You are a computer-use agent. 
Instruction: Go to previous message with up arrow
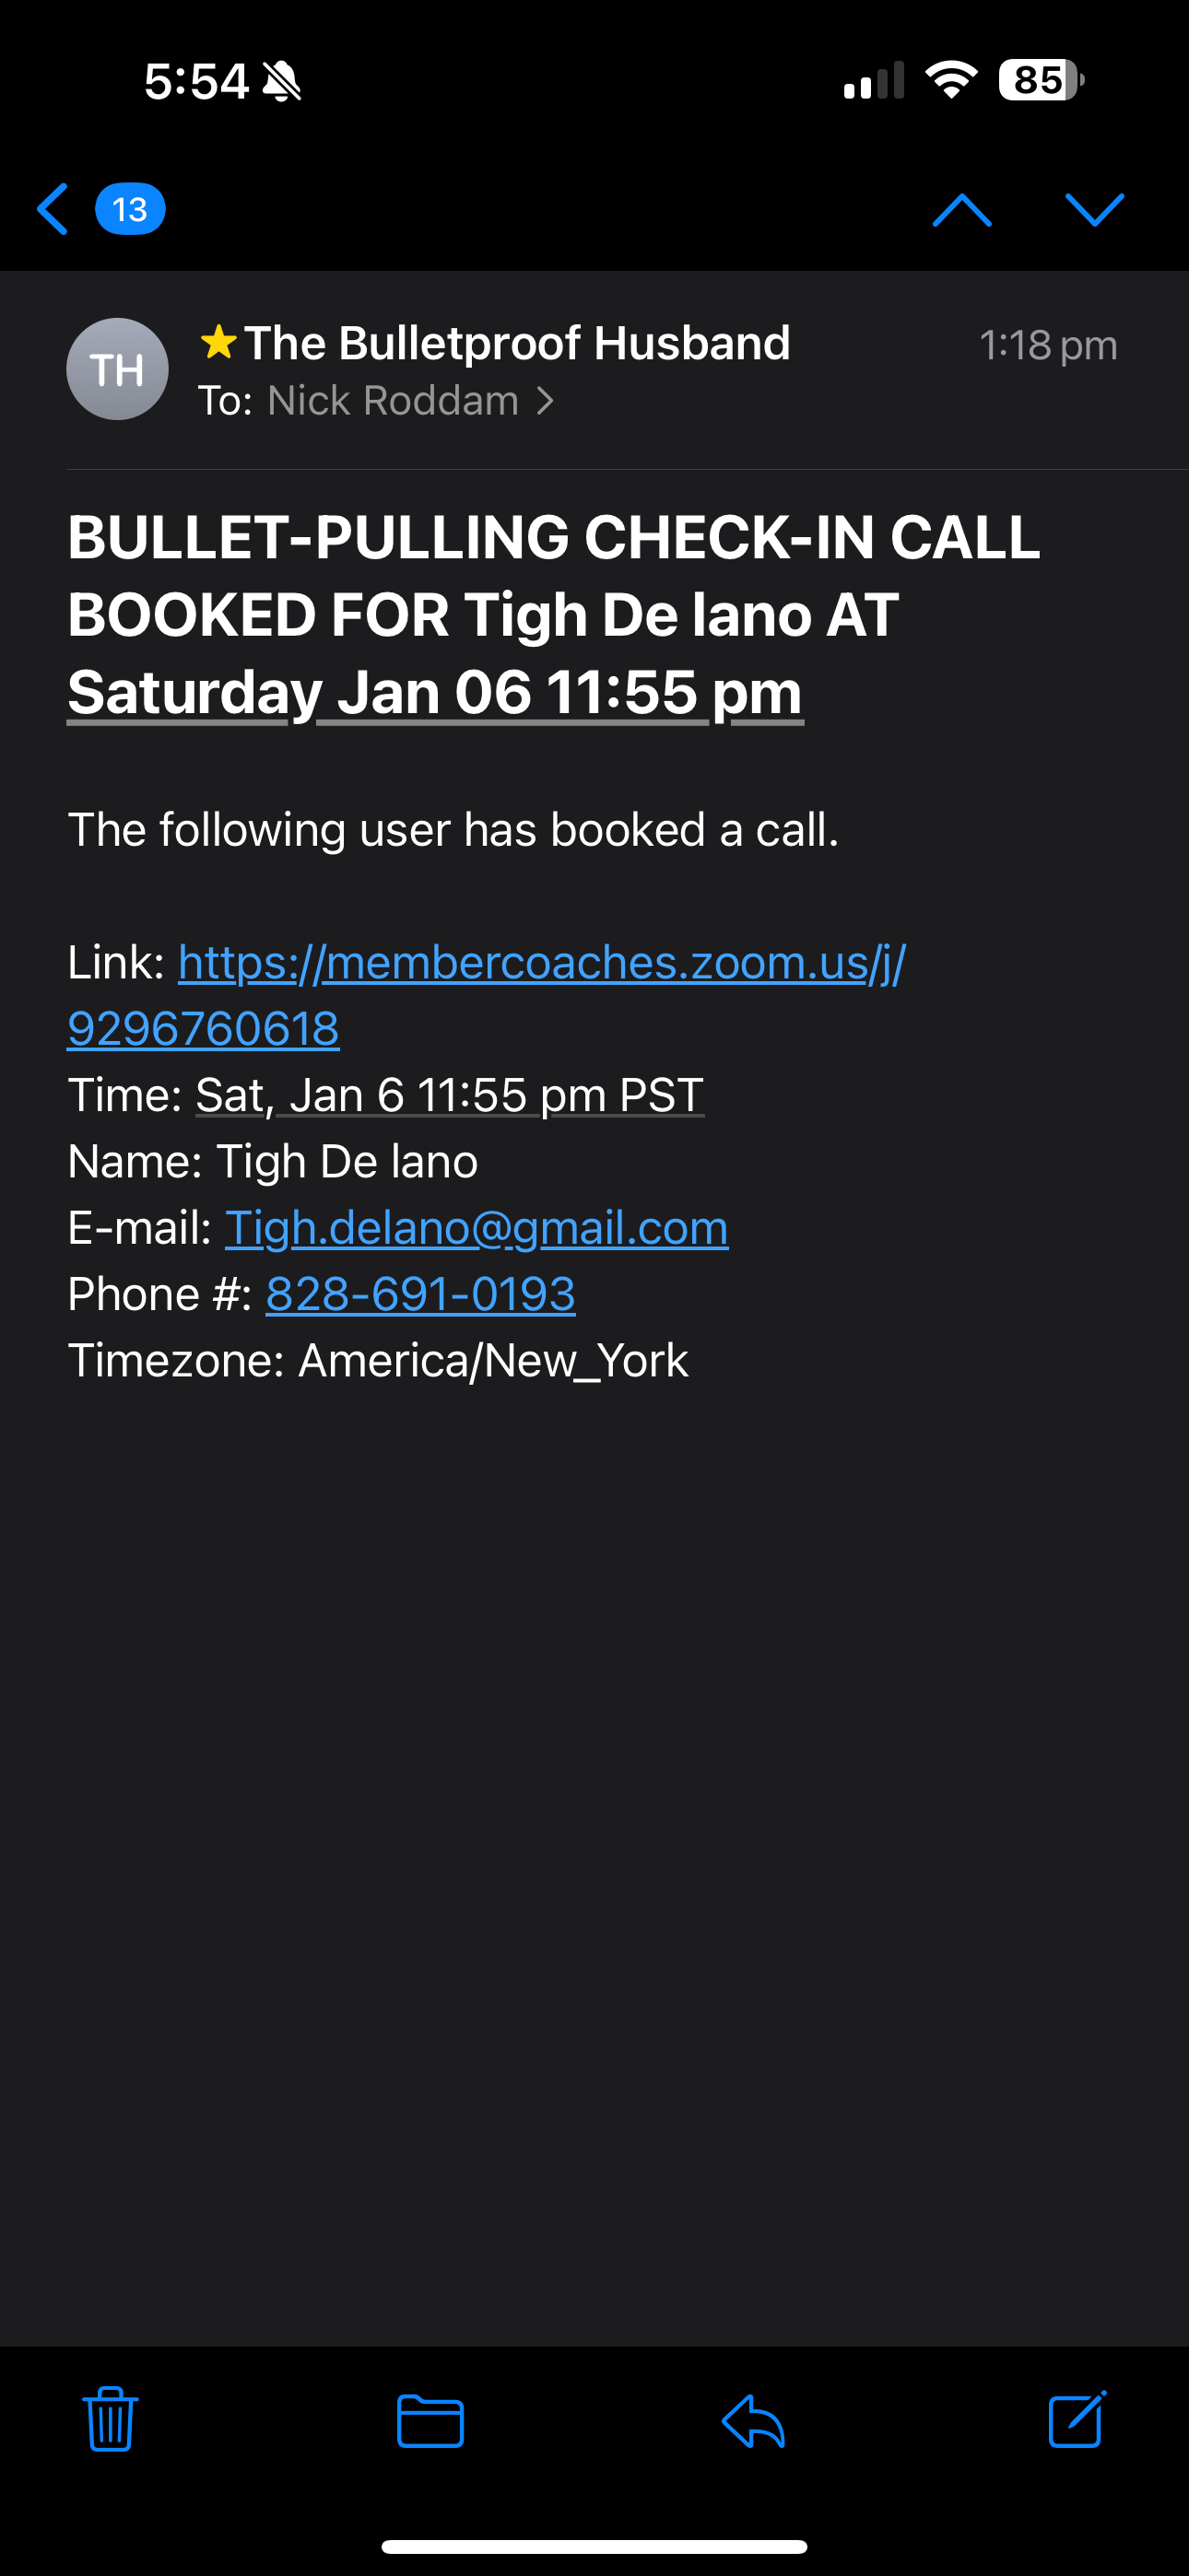960,210
